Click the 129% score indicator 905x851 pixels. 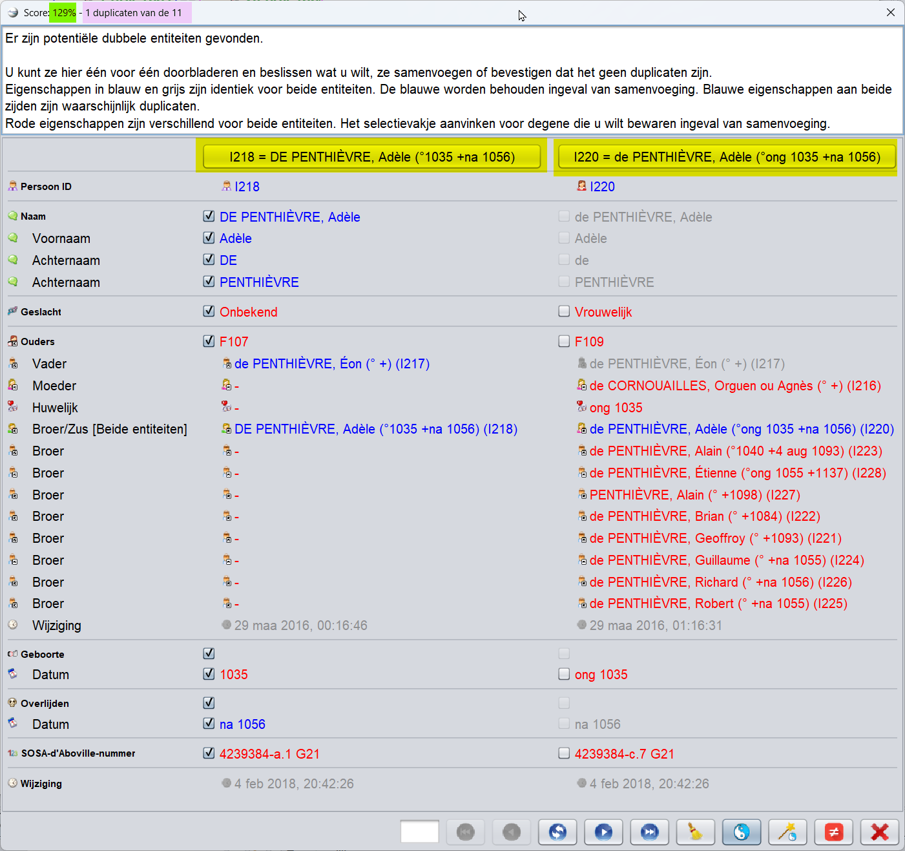point(63,12)
